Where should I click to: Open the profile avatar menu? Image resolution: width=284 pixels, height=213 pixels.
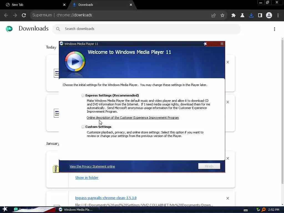269,16
